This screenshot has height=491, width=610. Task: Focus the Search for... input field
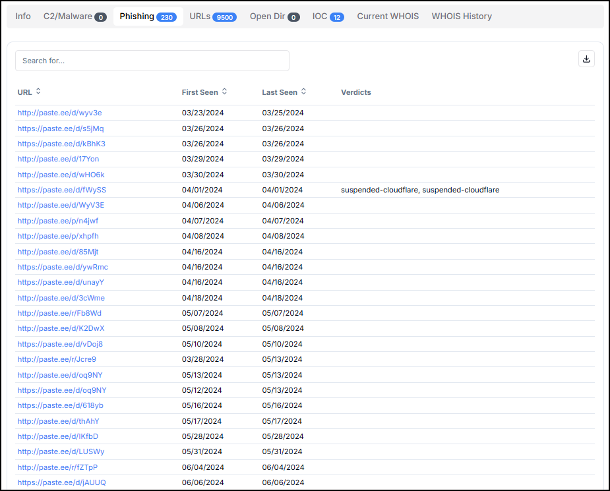pyautogui.click(x=152, y=61)
